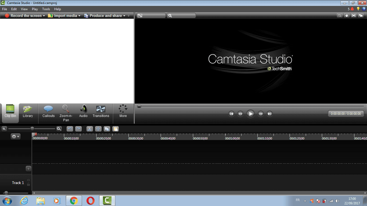Click Record the screen button
Image resolution: width=367 pixels, height=206 pixels.
tap(23, 16)
